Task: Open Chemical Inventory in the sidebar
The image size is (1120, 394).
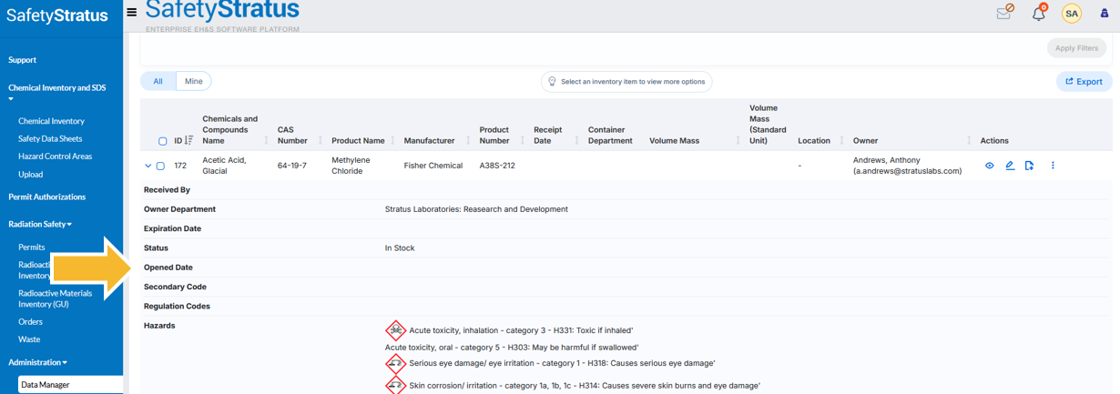Action: [51, 121]
